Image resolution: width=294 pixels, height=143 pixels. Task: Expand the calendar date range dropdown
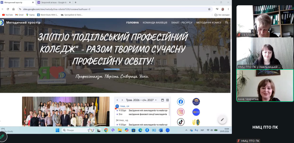pyautogui.click(x=156, y=100)
